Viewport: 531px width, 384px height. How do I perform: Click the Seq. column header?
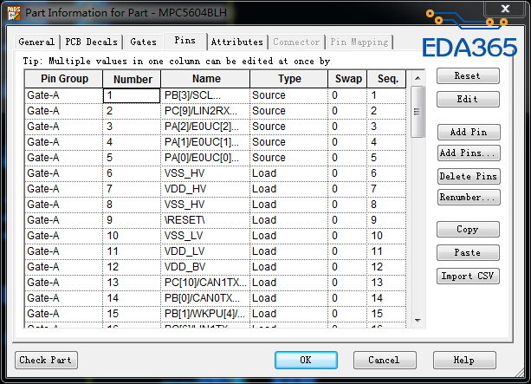(386, 79)
